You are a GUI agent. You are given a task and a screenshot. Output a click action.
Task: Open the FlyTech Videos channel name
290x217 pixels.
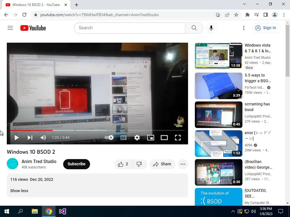tap(255, 88)
